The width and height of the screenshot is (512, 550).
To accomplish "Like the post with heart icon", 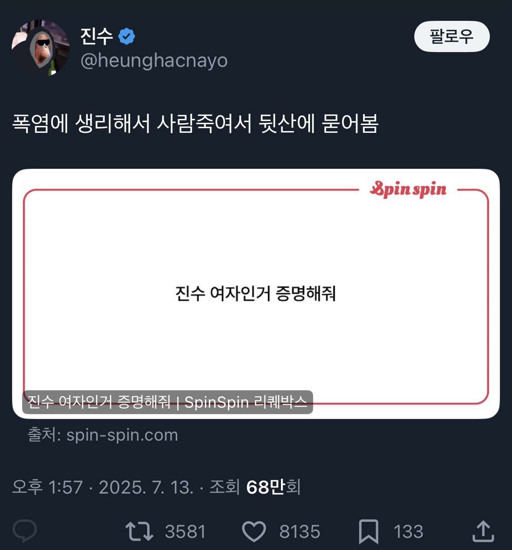I will pyautogui.click(x=254, y=532).
